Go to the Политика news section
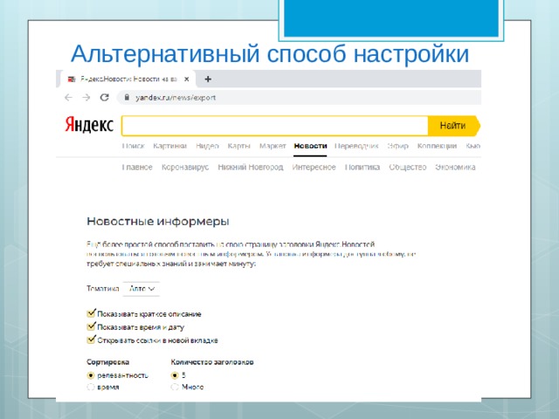The width and height of the screenshot is (559, 419). point(362,167)
